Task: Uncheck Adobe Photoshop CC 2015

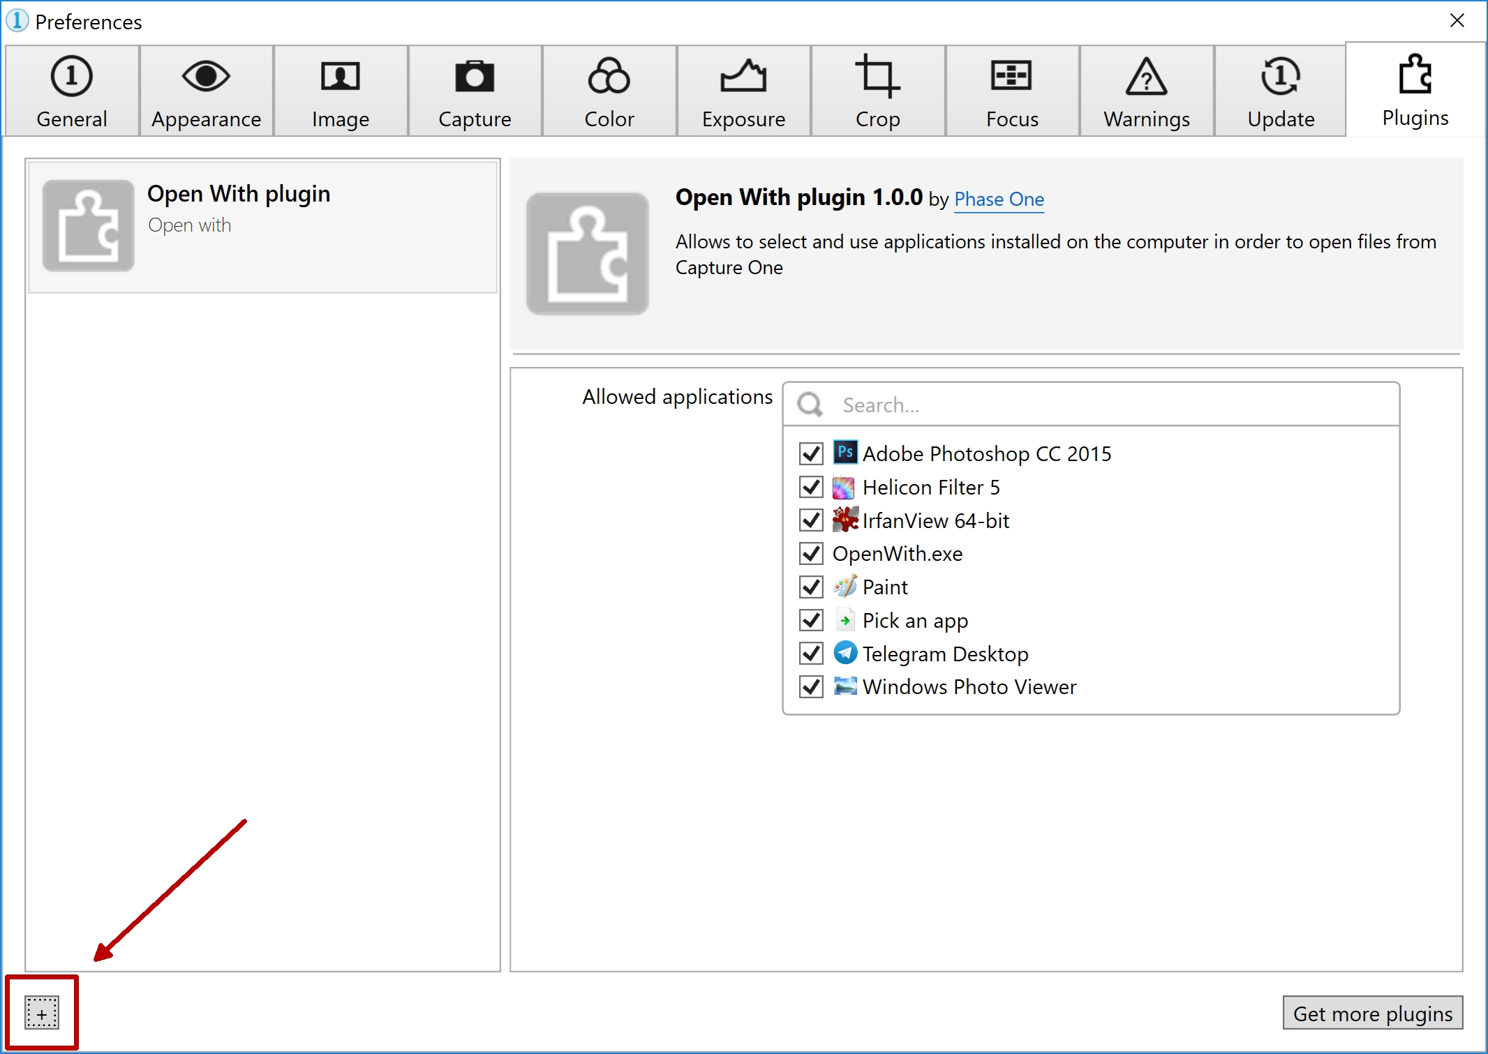Action: pyautogui.click(x=811, y=453)
